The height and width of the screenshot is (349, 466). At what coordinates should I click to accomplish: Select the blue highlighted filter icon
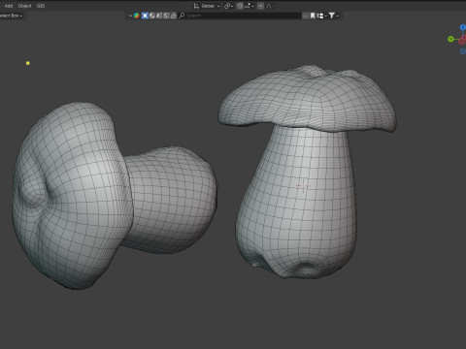click(x=145, y=16)
